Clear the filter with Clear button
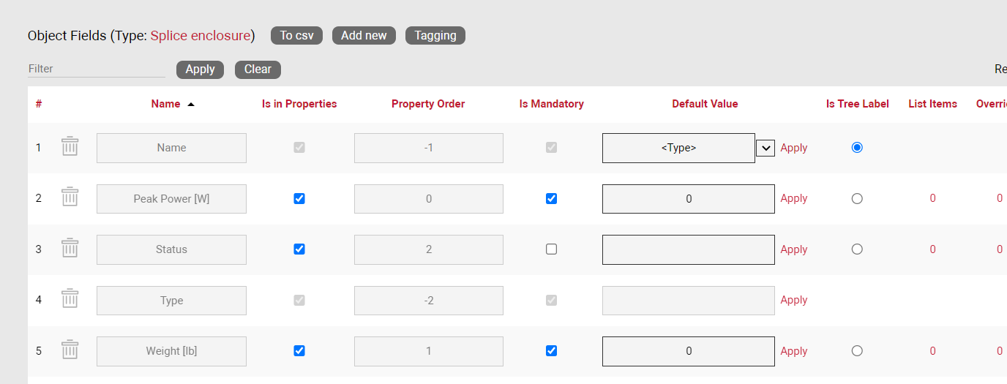The height and width of the screenshot is (384, 1007). (x=258, y=69)
